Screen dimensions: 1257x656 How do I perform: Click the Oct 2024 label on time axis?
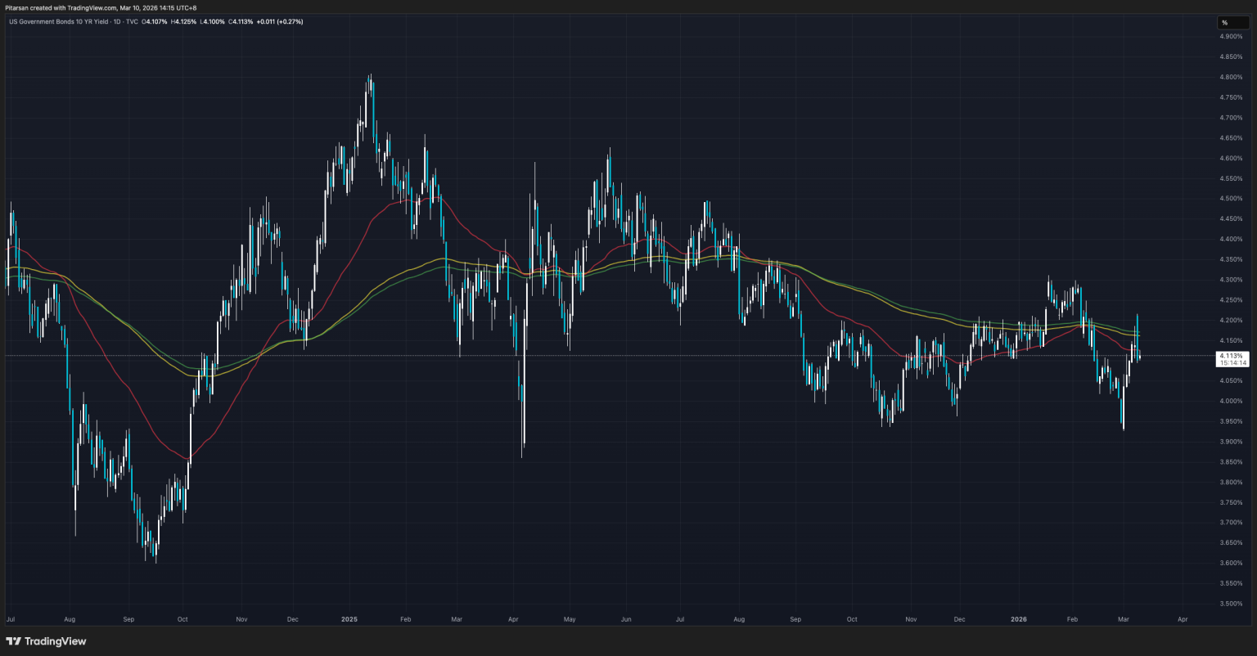coord(182,619)
